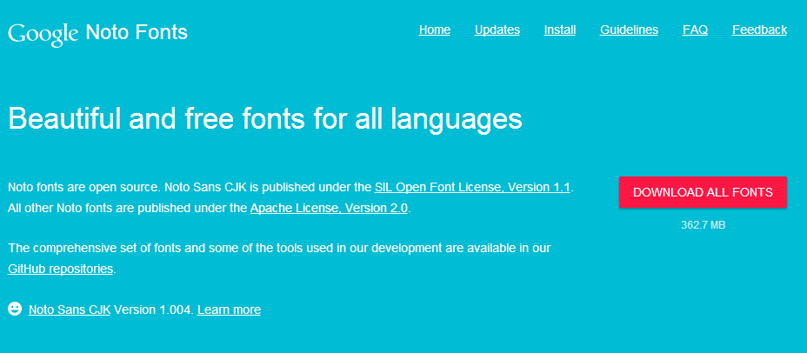This screenshot has height=353, width=807.
Task: Open the Noto Sans CJK link
Action: 70,310
